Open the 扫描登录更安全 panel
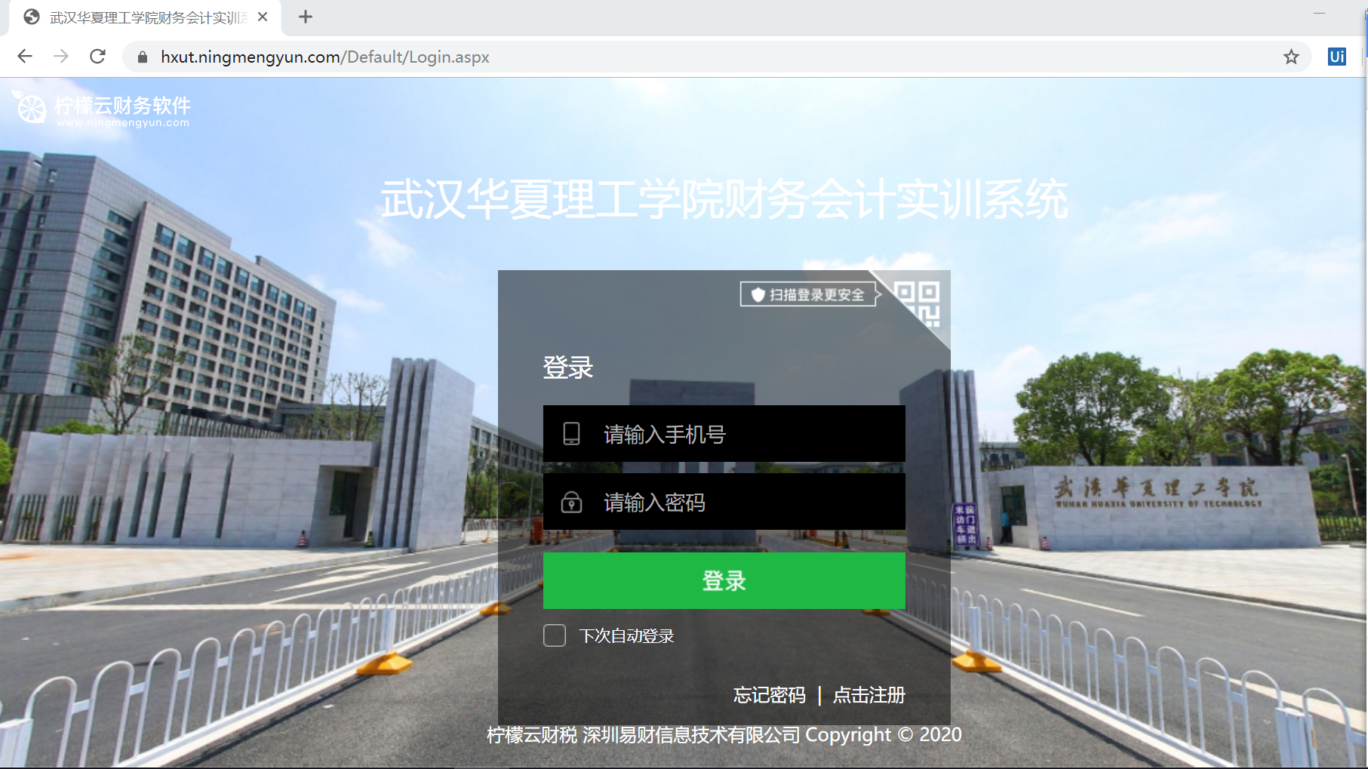This screenshot has height=769, width=1368. (807, 294)
